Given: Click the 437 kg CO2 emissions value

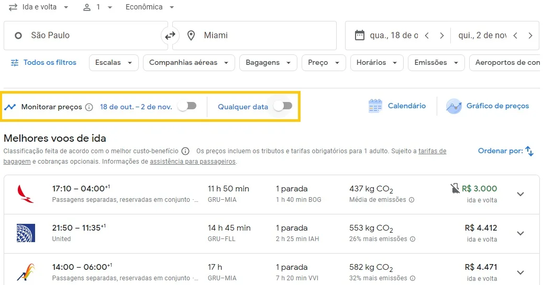Looking at the screenshot, I should coord(371,189).
